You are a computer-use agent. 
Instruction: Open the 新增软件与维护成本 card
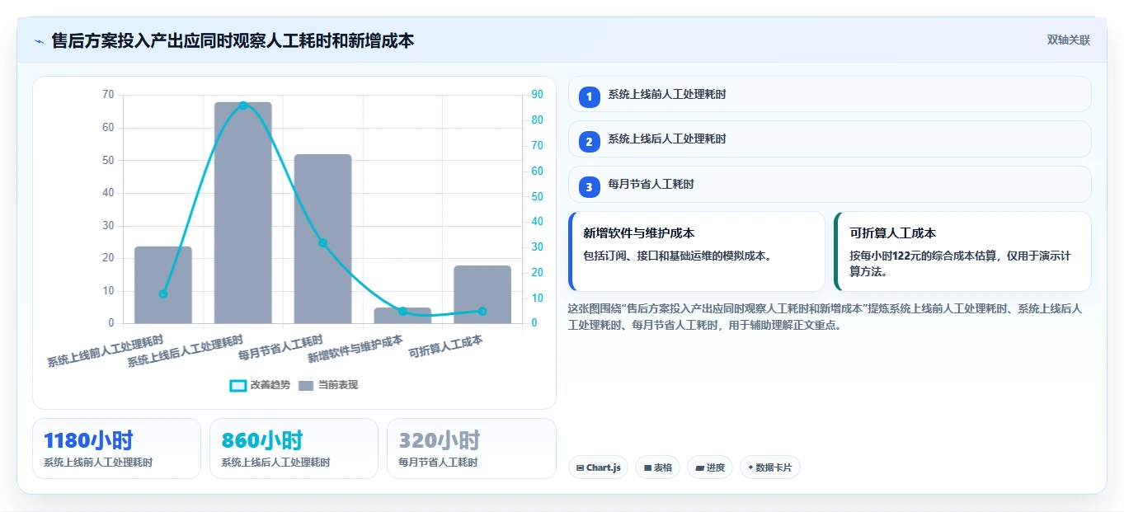pyautogui.click(x=697, y=251)
